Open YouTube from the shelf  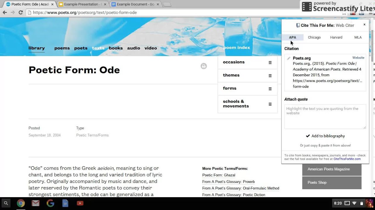pos(80,203)
